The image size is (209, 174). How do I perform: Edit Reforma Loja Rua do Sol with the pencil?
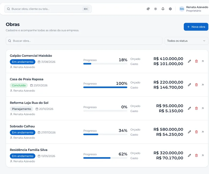(x=189, y=108)
